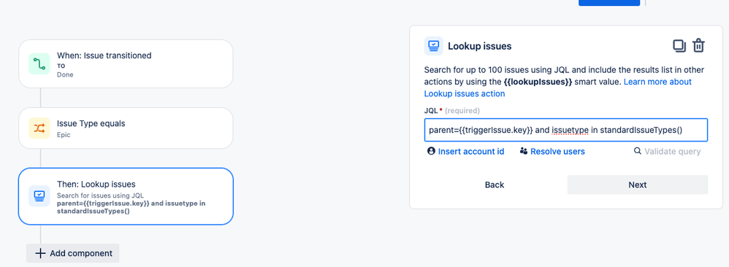Click Validate query
Image resolution: width=729 pixels, height=267 pixels.
point(672,152)
